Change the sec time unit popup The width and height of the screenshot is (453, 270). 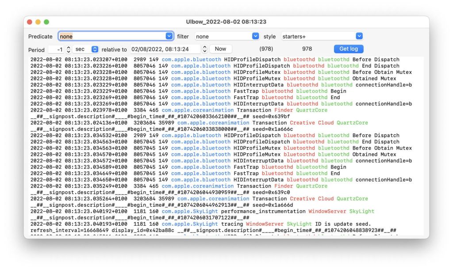[x=95, y=49]
